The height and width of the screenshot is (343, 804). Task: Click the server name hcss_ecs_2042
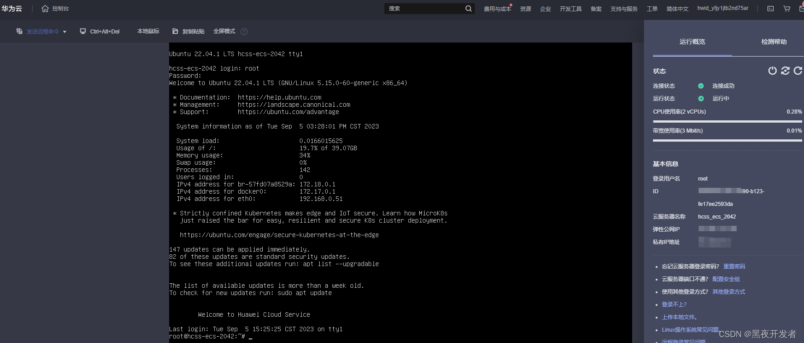click(717, 217)
